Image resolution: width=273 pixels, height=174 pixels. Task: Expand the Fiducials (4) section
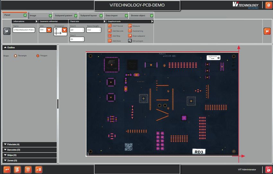(x=30, y=144)
